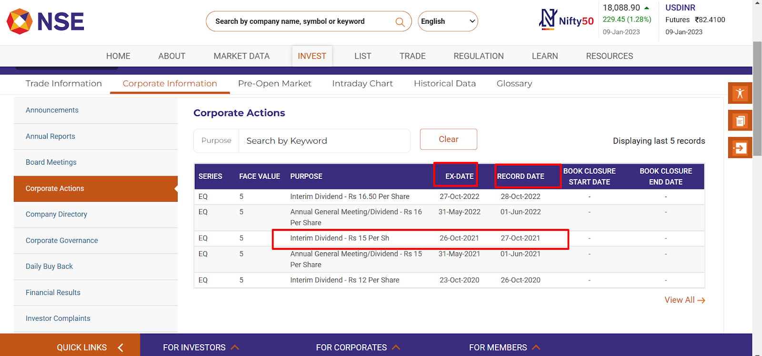Click the Search by Keyword field
Viewport: 762px width, 356px height.
(324, 141)
